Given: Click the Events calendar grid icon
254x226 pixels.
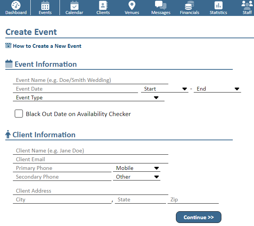Looking at the screenshot, I should point(45,5).
